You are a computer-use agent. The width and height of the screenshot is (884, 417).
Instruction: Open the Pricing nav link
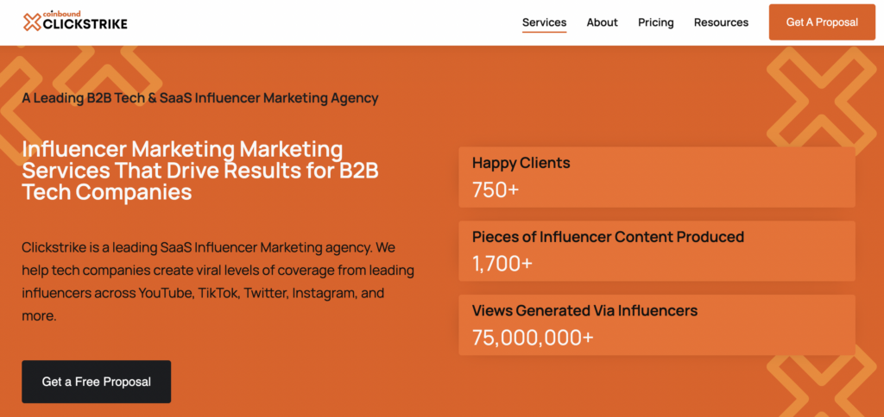[x=655, y=22]
